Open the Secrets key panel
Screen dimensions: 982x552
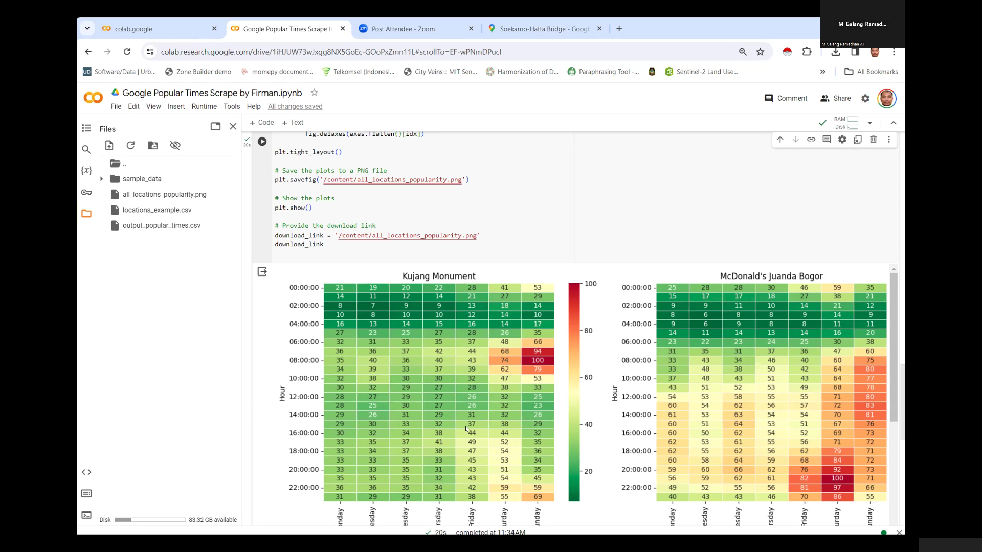coord(86,193)
